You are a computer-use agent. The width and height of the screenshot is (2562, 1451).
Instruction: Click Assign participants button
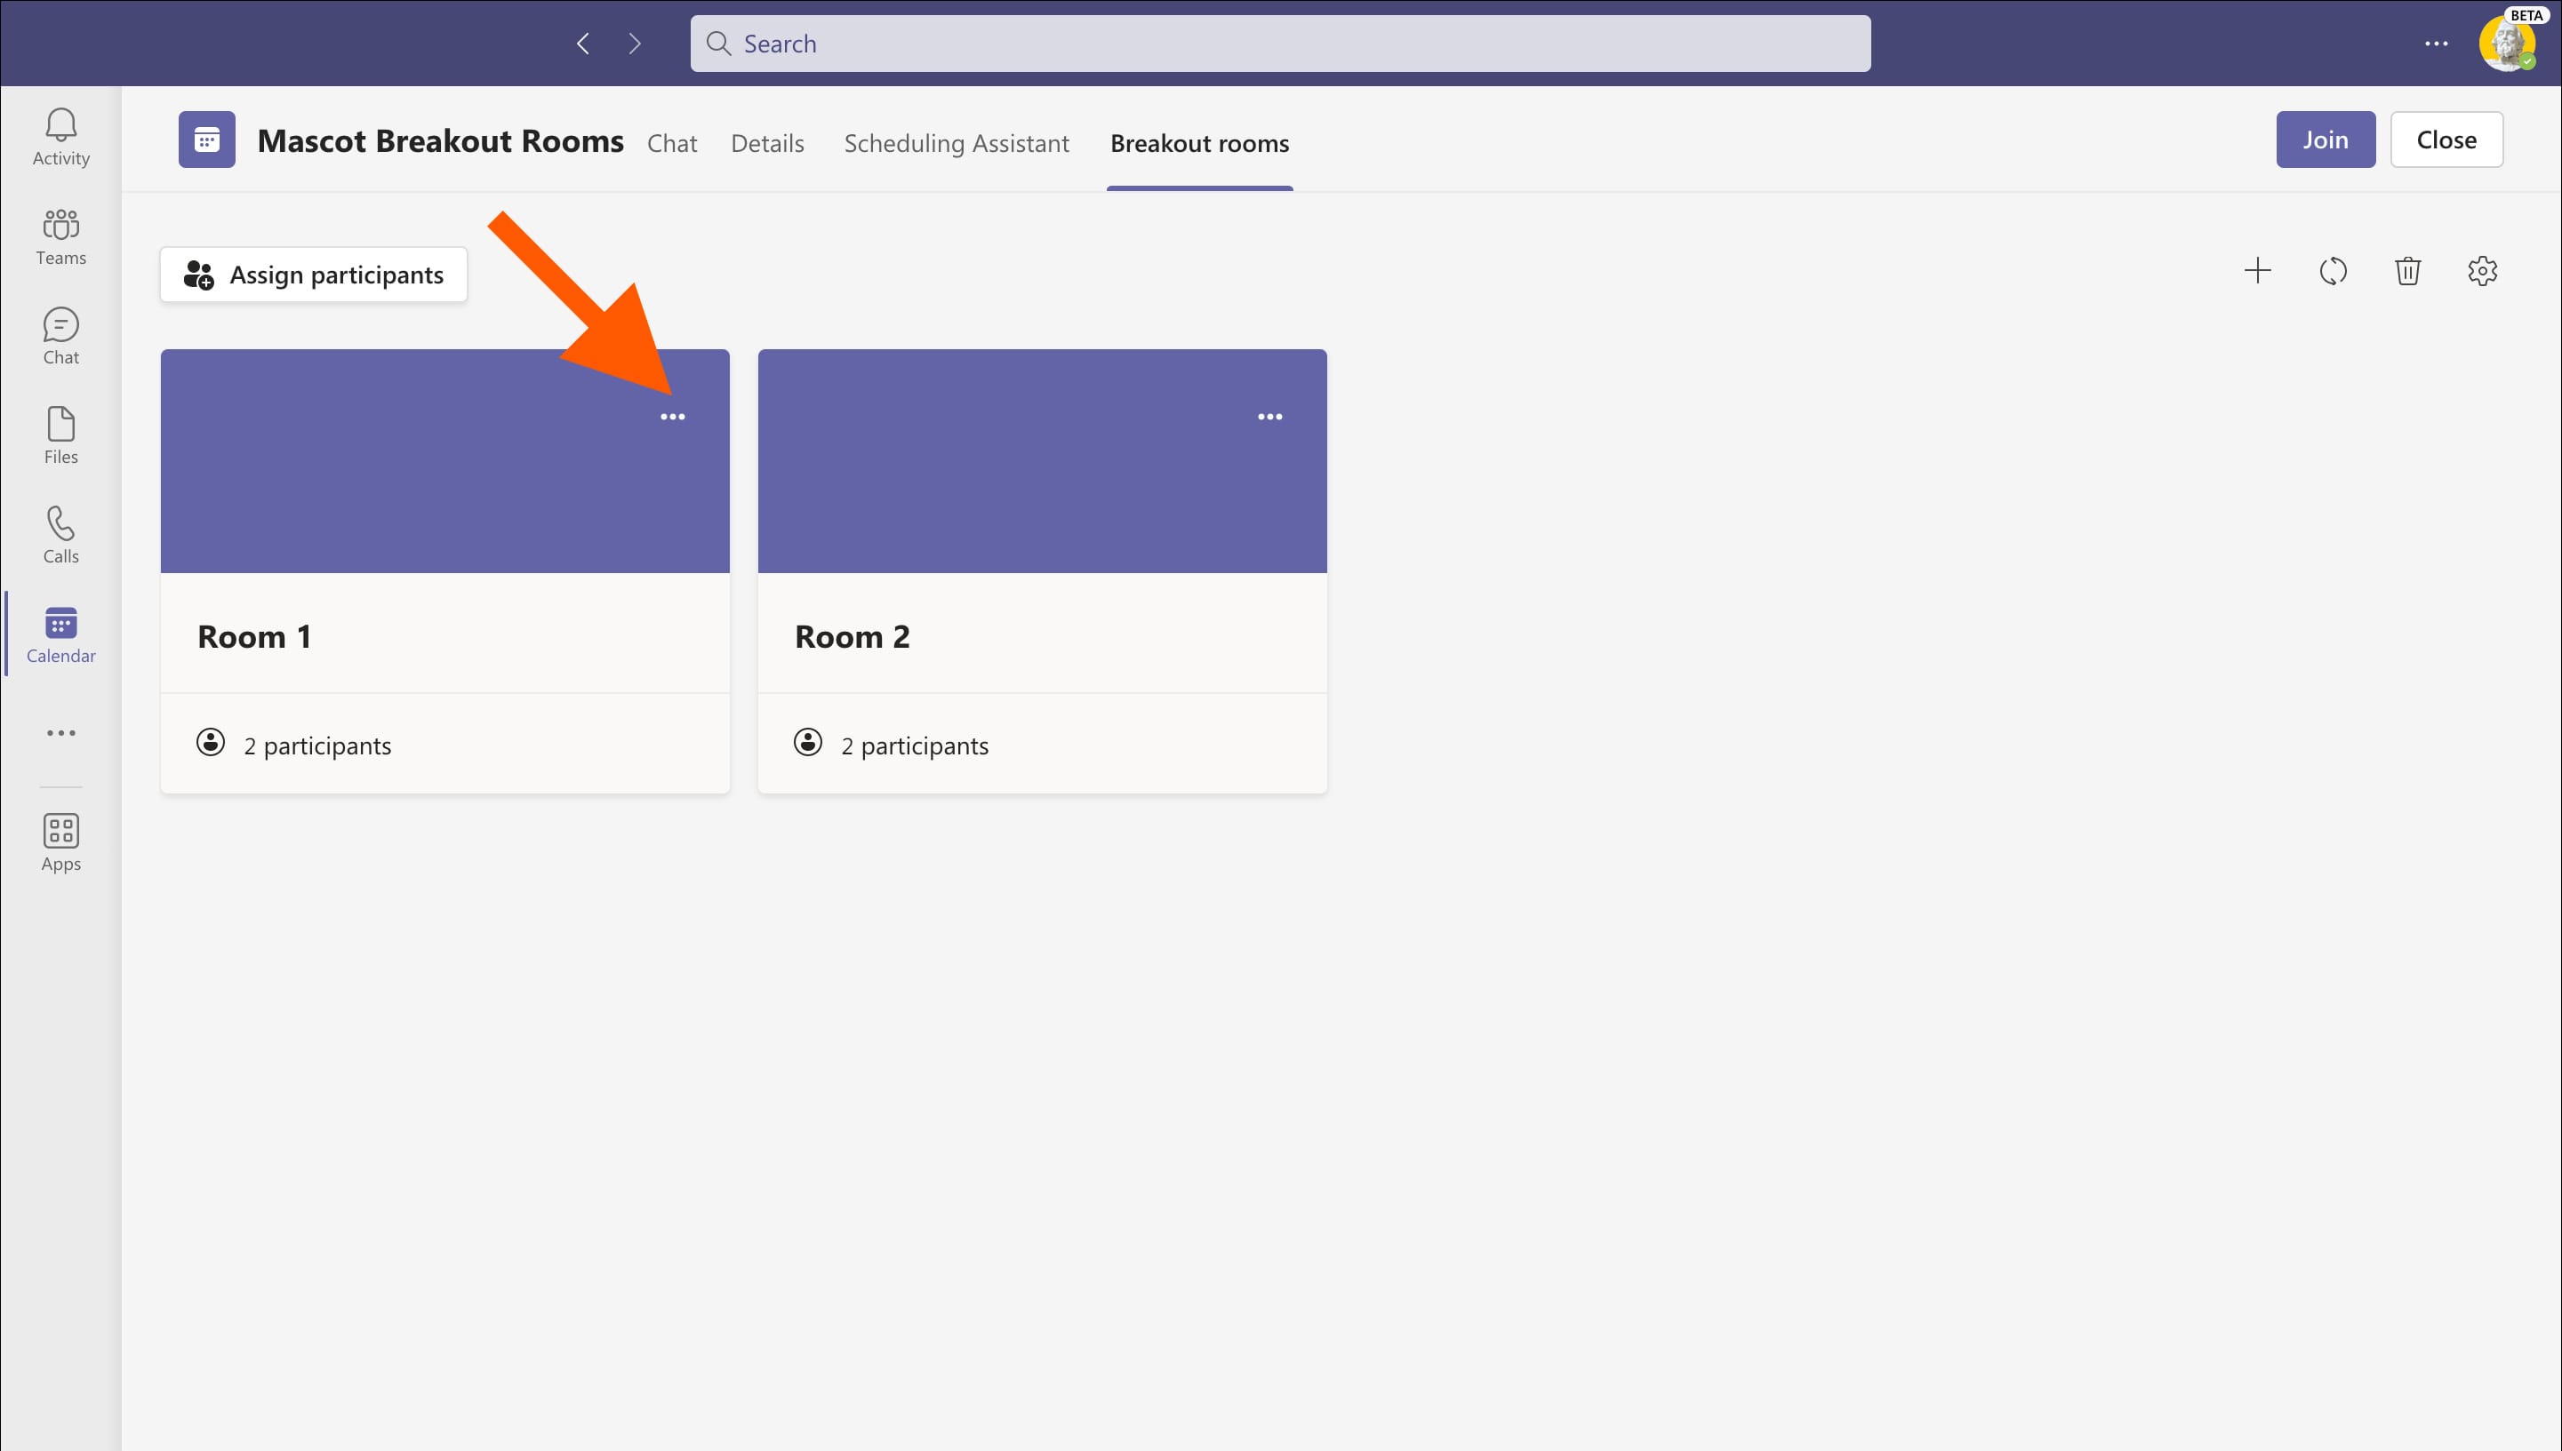point(314,275)
